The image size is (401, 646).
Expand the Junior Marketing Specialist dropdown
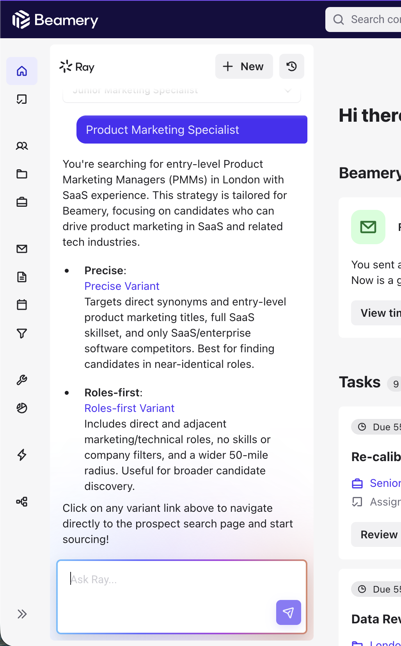point(287,91)
